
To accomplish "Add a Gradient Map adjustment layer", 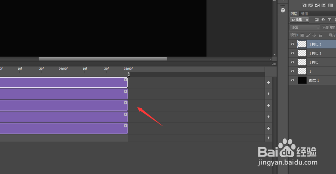I will (330, 5).
